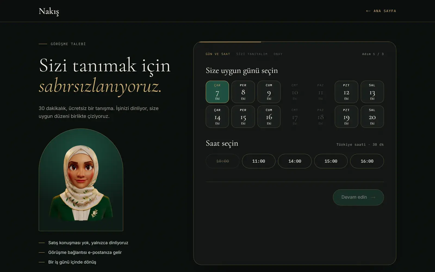Viewport: 435px width, 272px height.
Task: Pick Tuesday 13 Eki date
Action: click(372, 92)
